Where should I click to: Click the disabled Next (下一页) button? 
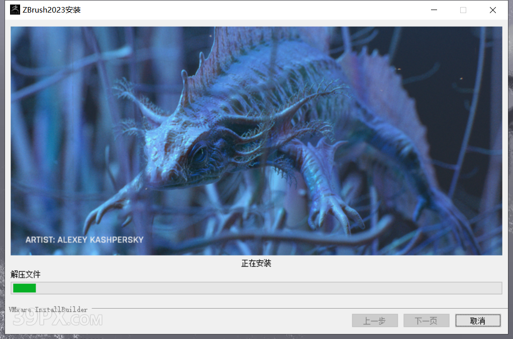[426, 321]
